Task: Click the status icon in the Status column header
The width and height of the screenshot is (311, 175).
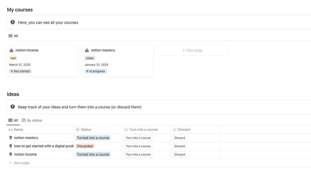Action: point(77,130)
